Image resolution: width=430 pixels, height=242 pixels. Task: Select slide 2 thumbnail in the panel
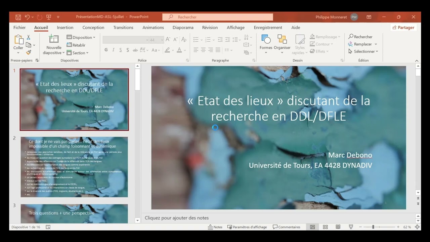pyautogui.click(x=74, y=167)
